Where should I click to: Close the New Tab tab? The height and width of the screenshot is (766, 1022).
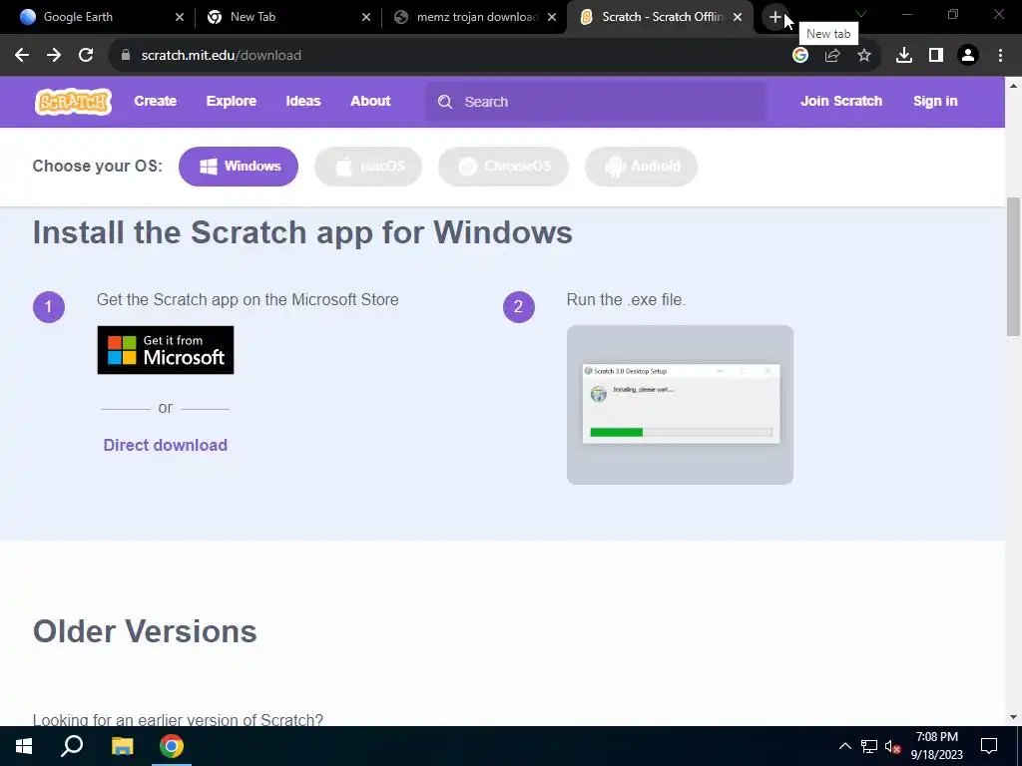[366, 18]
